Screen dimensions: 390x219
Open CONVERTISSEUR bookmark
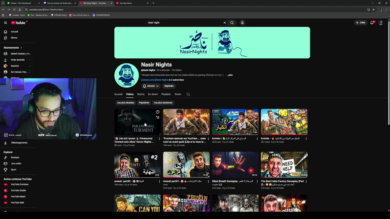(x=101, y=15)
